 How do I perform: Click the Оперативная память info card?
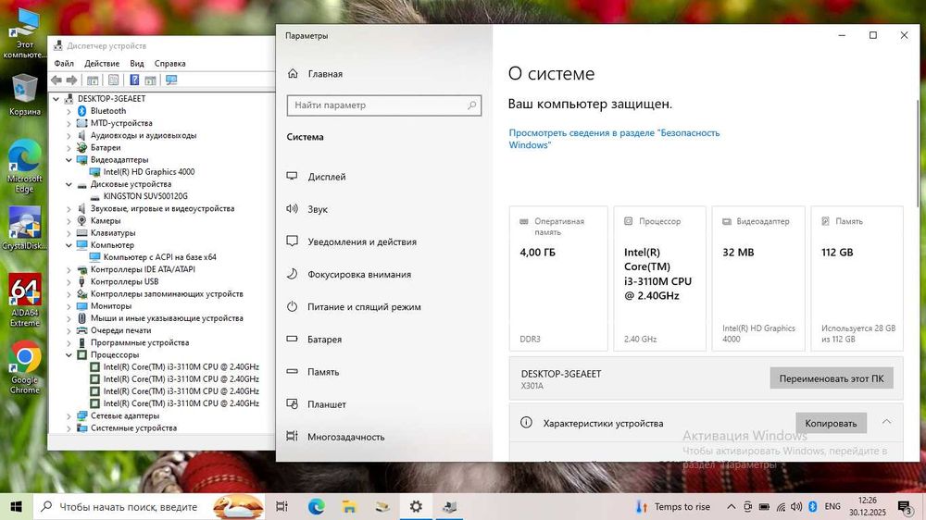(x=558, y=279)
